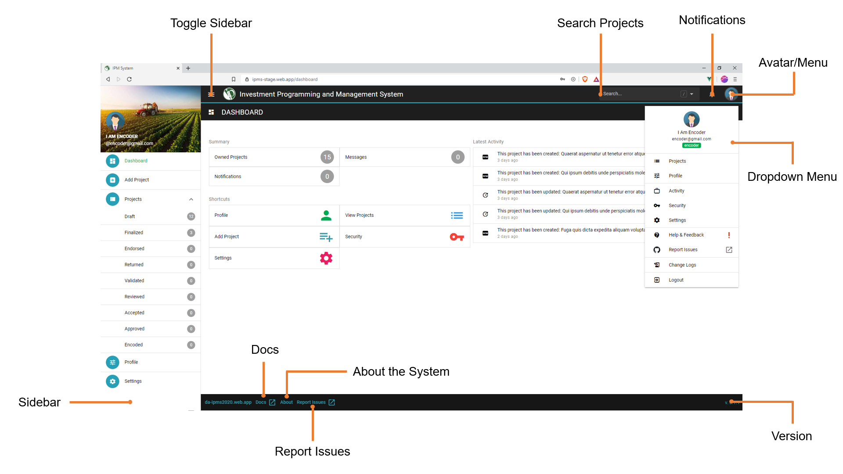
Task: Click the profile avatar in dropdown menu
Action: [692, 119]
